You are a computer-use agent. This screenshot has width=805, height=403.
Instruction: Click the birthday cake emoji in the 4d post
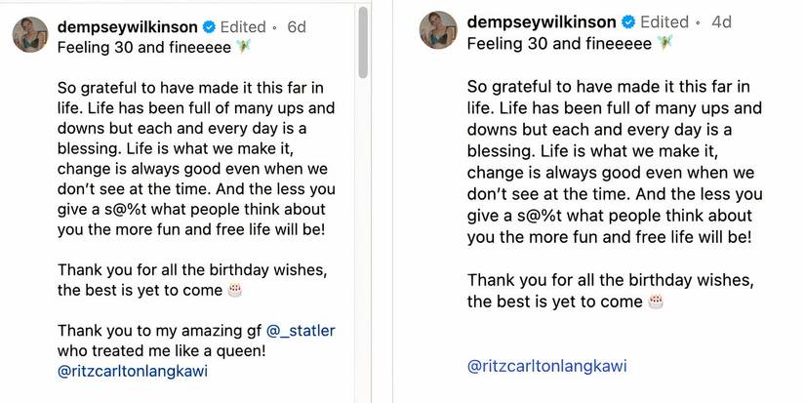tap(656, 301)
